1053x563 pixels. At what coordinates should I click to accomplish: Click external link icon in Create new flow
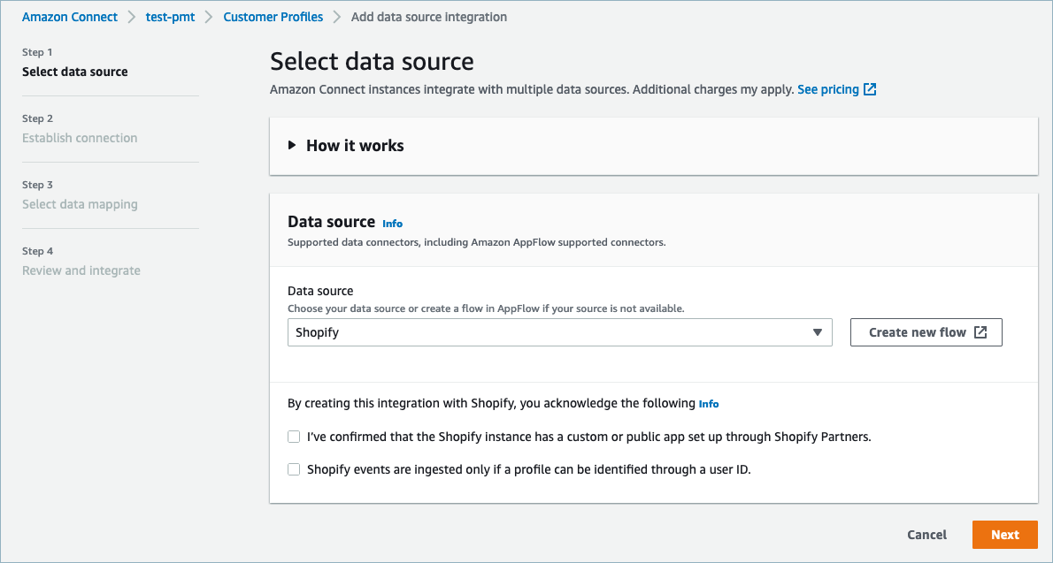click(980, 332)
